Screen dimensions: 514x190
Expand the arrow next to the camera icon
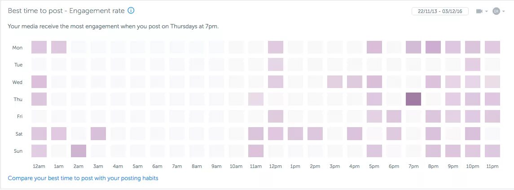[487, 12]
